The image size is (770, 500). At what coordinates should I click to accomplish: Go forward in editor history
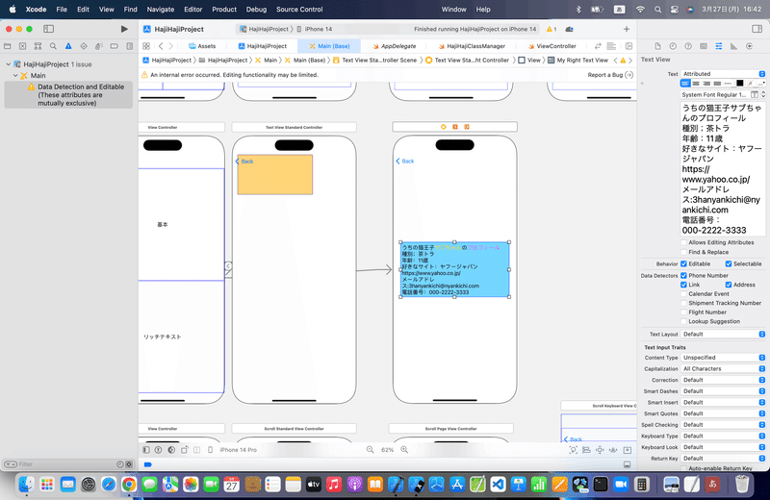[x=171, y=46]
